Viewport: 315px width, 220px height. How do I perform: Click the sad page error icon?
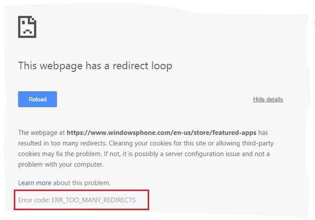click(x=27, y=27)
